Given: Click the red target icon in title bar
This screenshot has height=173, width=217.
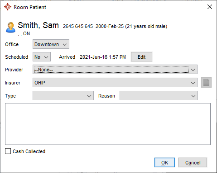Looking at the screenshot, I should pos(8,7).
